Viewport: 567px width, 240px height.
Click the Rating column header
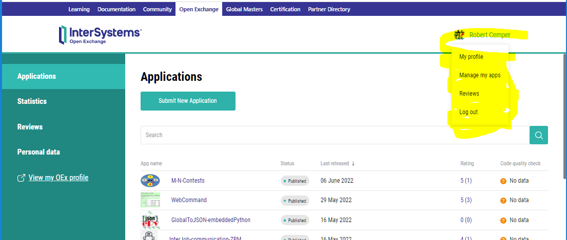[467, 164]
